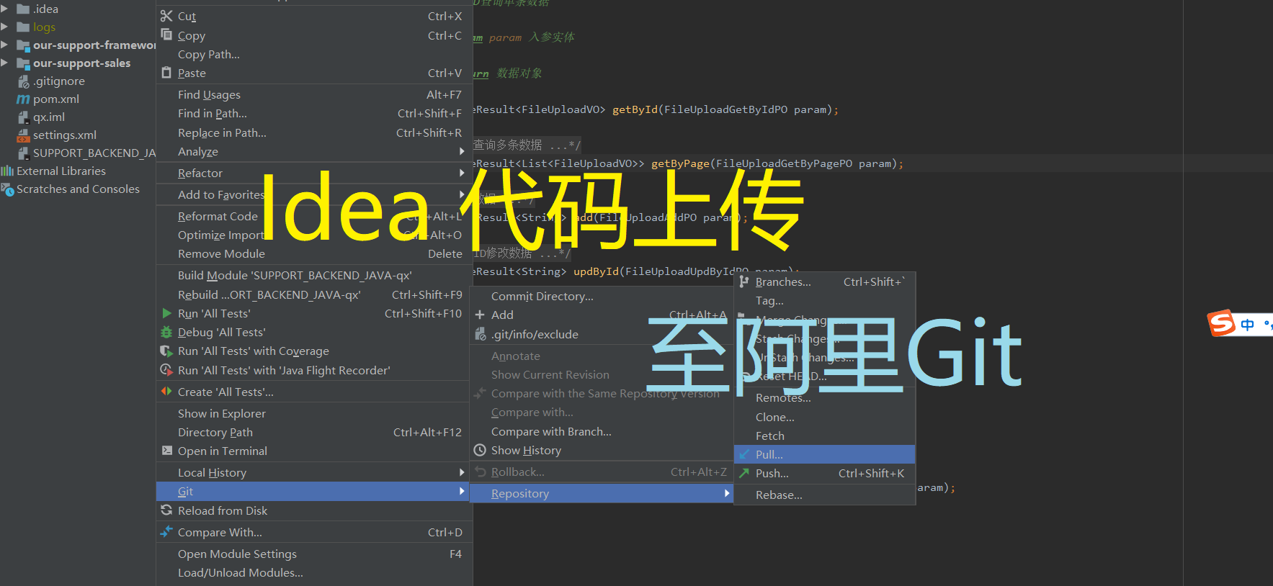Click the Pull arrow icon
The height and width of the screenshot is (586, 1273).
coord(744,454)
